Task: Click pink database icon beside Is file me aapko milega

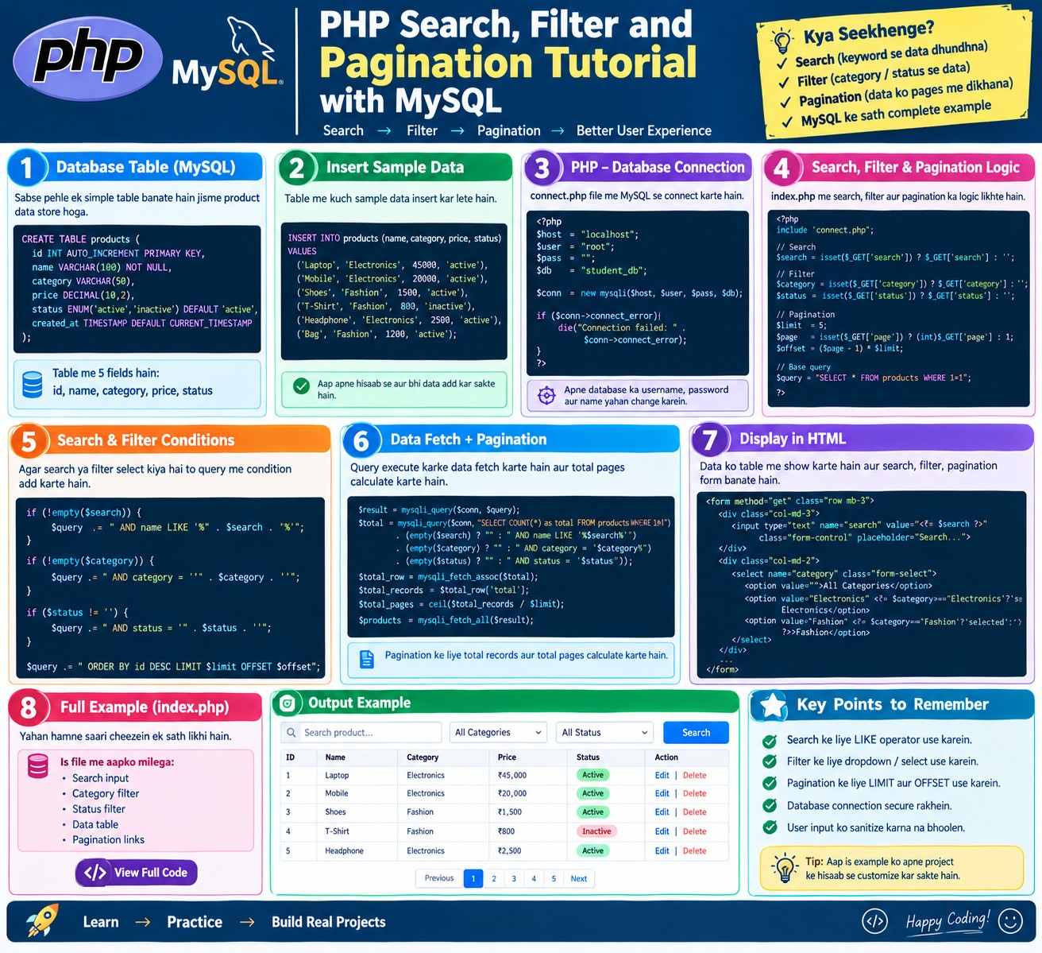Action: (37, 766)
